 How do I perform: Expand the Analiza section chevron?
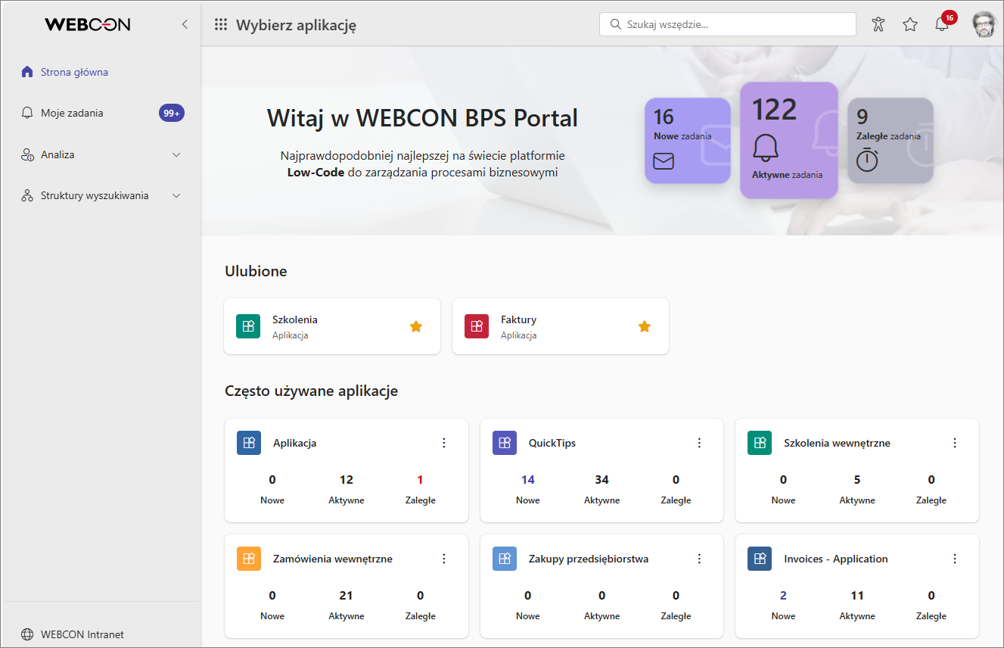pyautogui.click(x=177, y=154)
